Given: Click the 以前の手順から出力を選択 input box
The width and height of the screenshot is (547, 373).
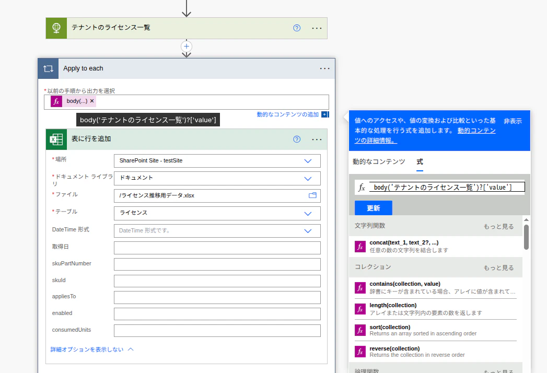Looking at the screenshot, I should pos(187,102).
